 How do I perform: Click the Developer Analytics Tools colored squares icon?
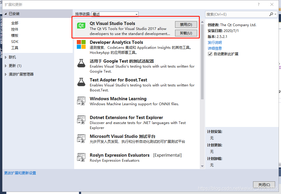coord(81,44)
